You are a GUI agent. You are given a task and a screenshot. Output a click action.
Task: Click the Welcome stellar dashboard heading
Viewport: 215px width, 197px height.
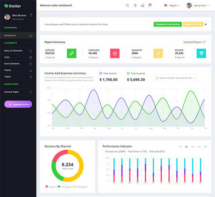pyautogui.click(x=56, y=5)
